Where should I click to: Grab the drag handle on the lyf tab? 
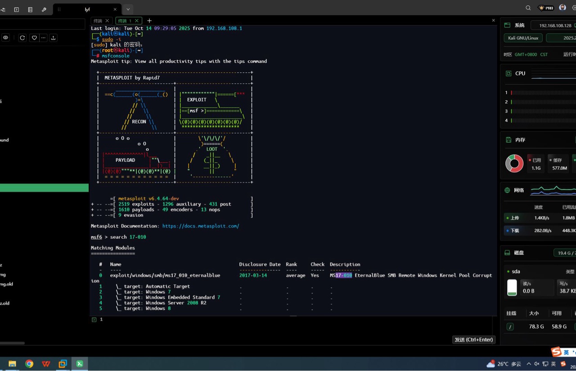[59, 9]
